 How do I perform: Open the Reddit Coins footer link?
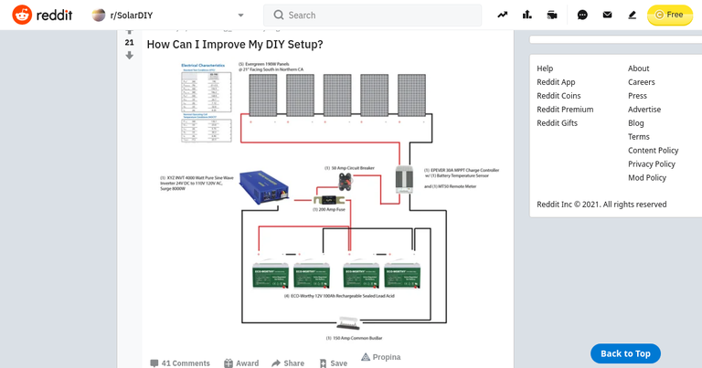click(x=558, y=96)
